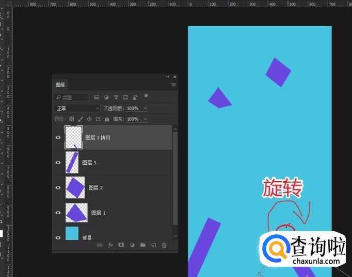The width and height of the screenshot is (352, 277).
Task: Click the 图层 3 layer thumbnail
Action: pyautogui.click(x=72, y=162)
